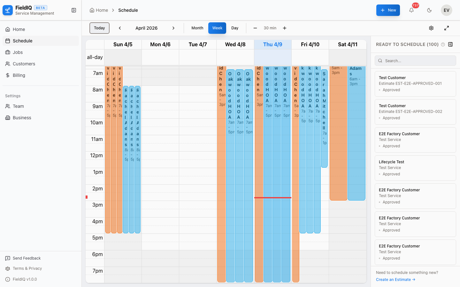Toggle dark mode with the moon icon
The width and height of the screenshot is (460, 287).
point(429,10)
